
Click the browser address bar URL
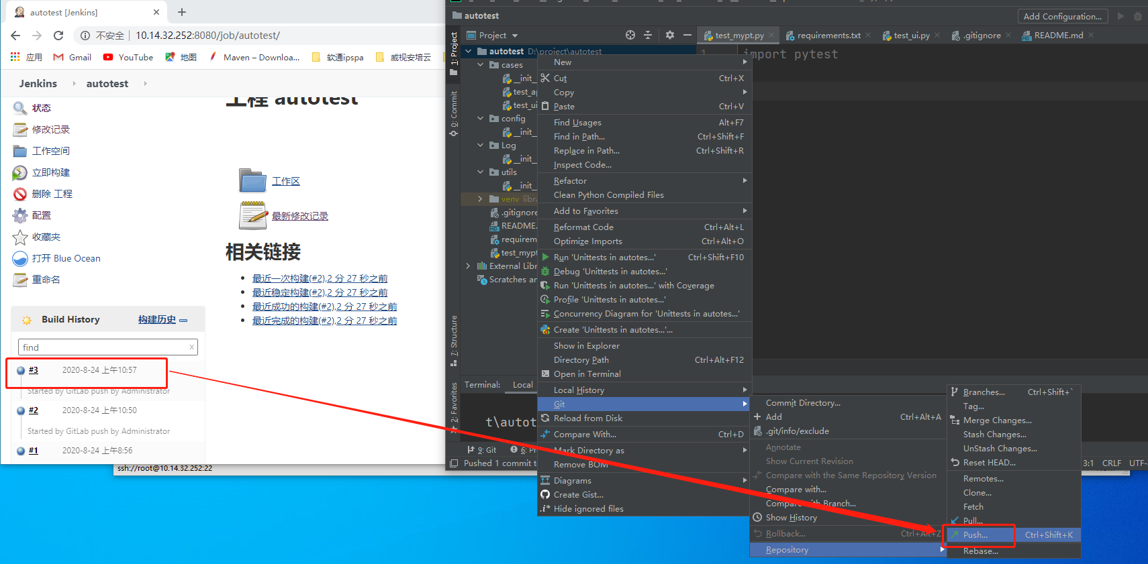click(207, 36)
